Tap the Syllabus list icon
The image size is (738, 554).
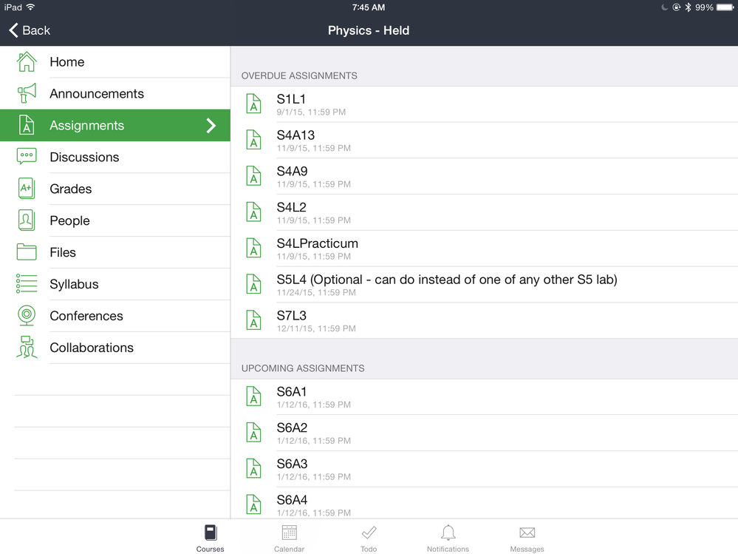pos(27,284)
